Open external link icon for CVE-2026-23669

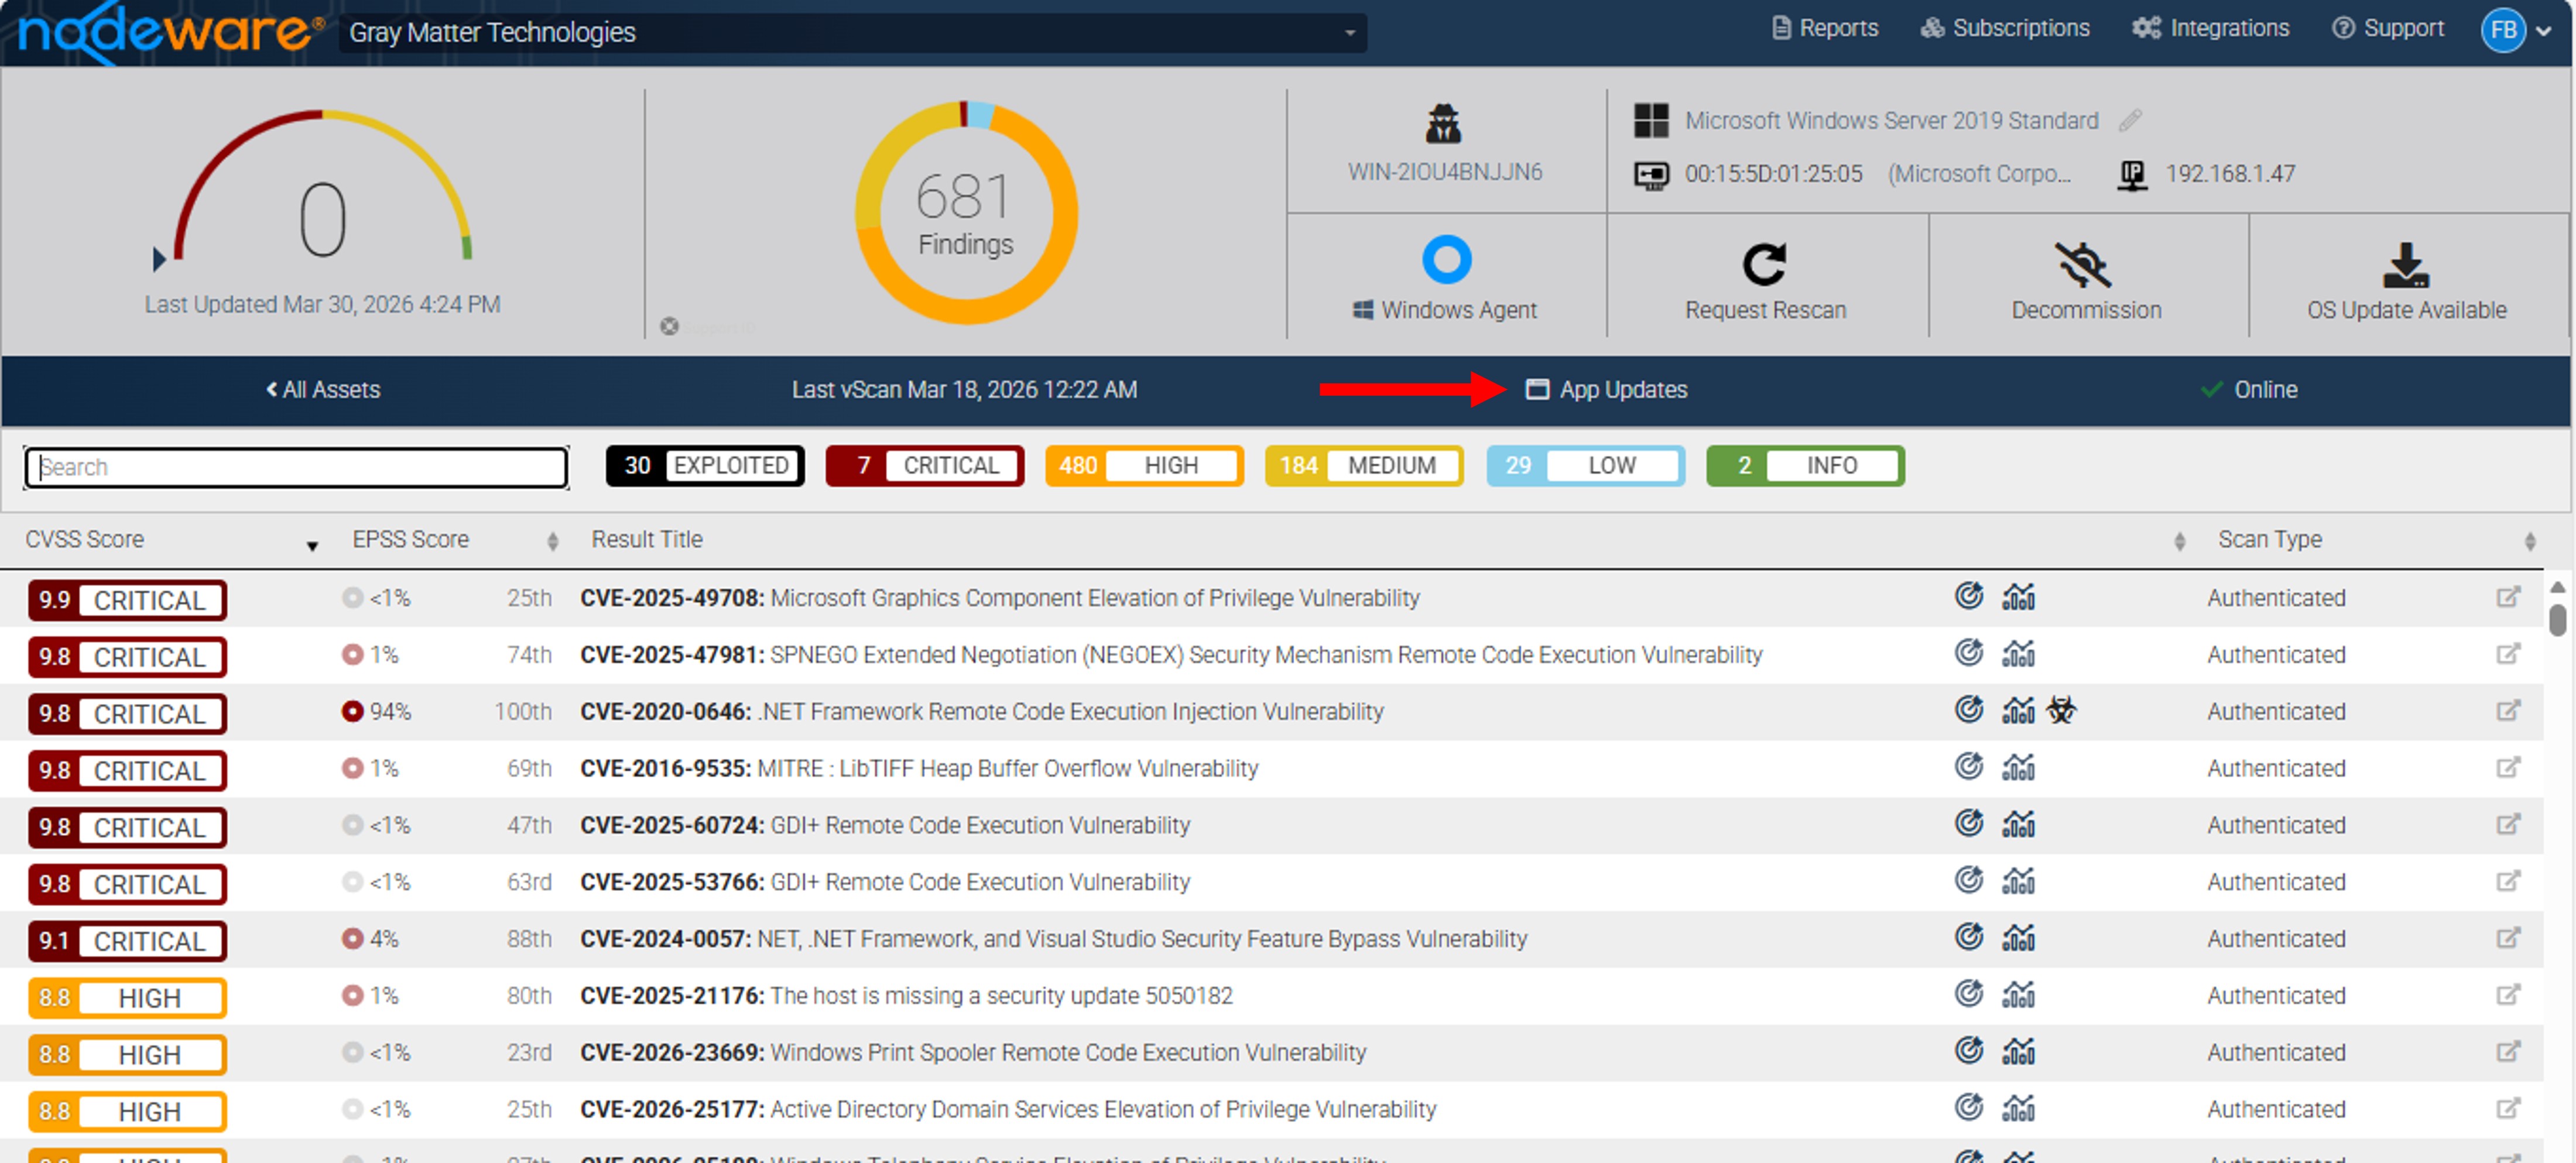pyautogui.click(x=2507, y=1052)
